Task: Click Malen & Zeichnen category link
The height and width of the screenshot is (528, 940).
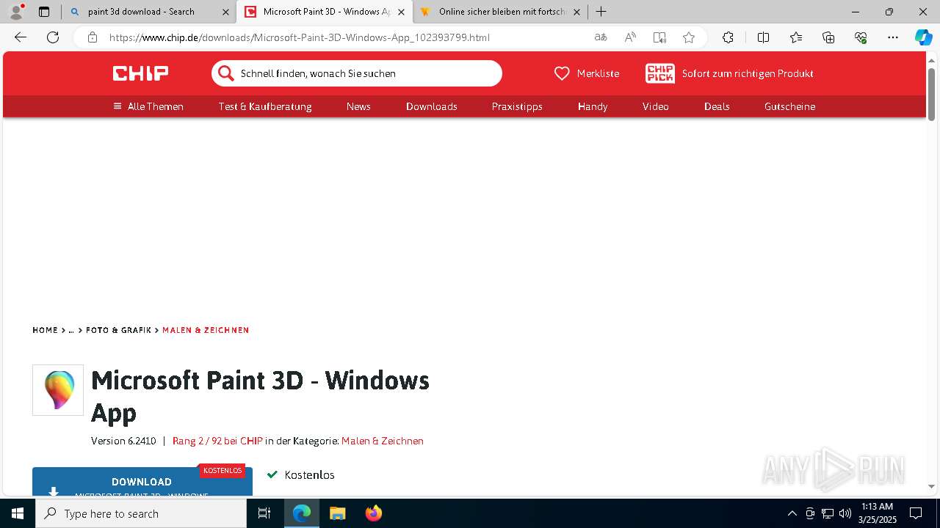Action: point(383,441)
